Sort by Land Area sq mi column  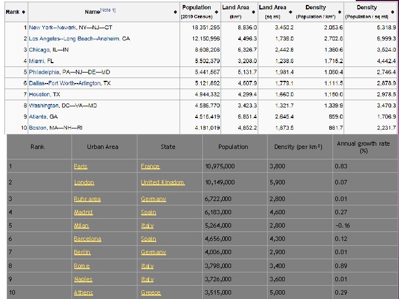point(290,12)
